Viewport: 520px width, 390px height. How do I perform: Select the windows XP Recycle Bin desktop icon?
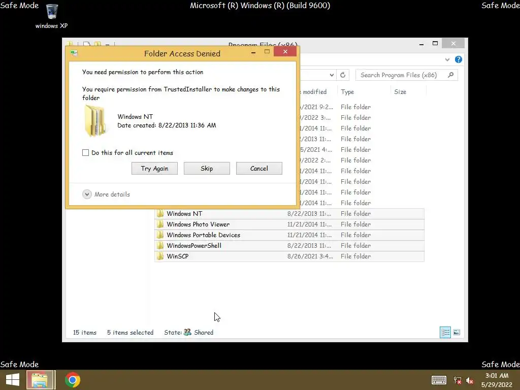coord(52,16)
